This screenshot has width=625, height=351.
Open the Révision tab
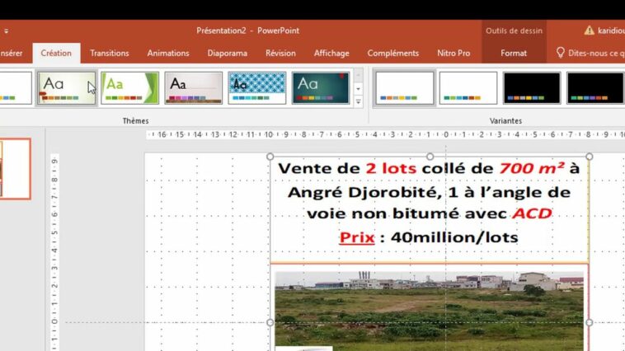coord(280,53)
